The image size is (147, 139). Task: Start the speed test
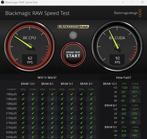coord(73,54)
